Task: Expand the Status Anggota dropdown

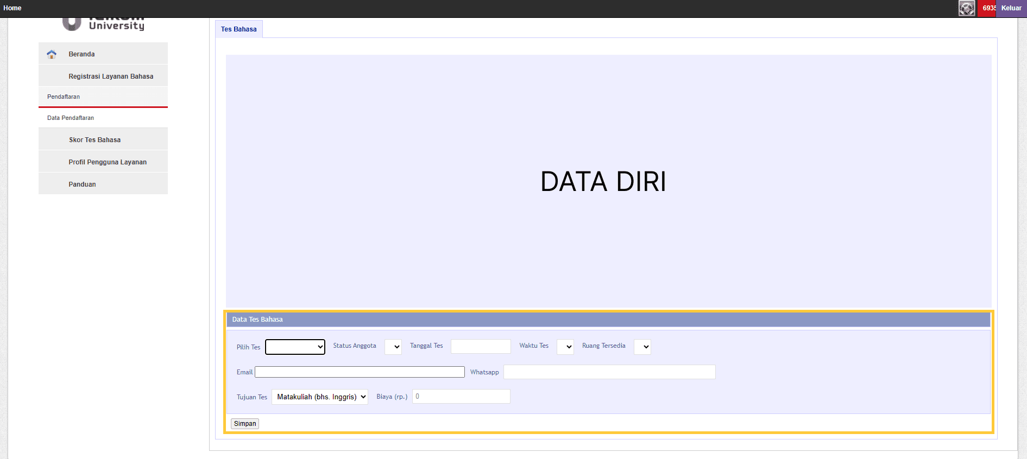Action: click(393, 347)
